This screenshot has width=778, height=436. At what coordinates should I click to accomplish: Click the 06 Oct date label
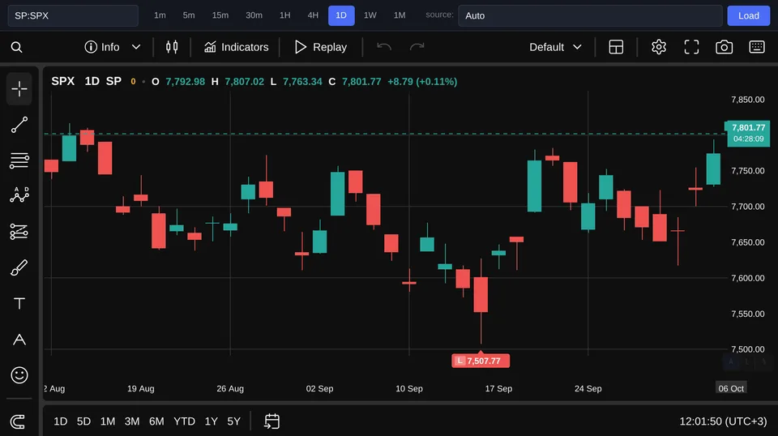pos(731,388)
